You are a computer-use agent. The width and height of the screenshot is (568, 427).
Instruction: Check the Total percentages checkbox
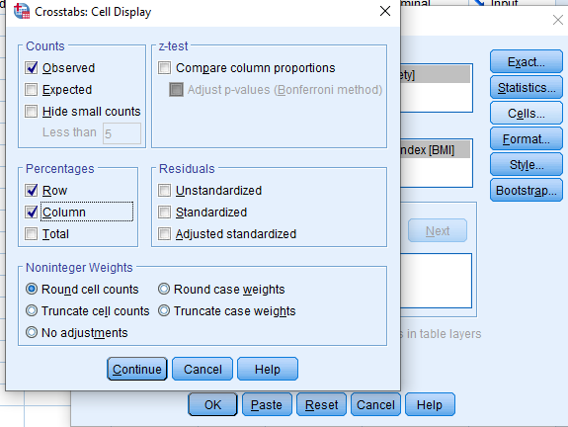pos(32,234)
